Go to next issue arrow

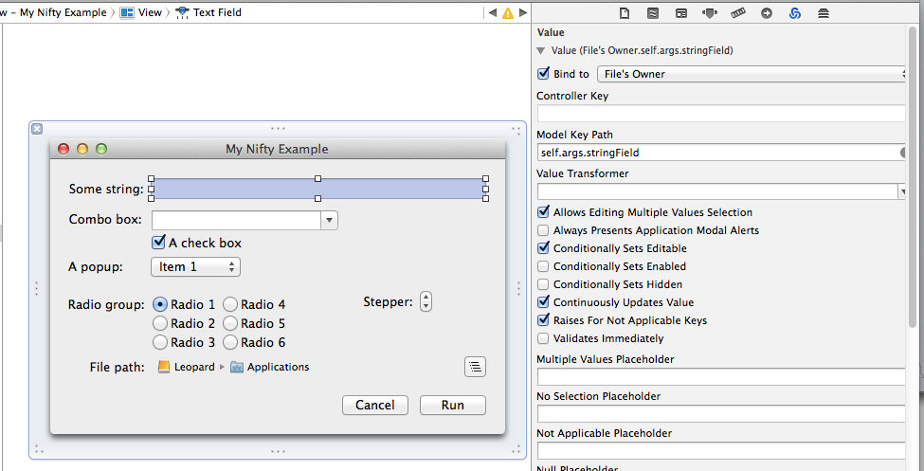click(523, 12)
